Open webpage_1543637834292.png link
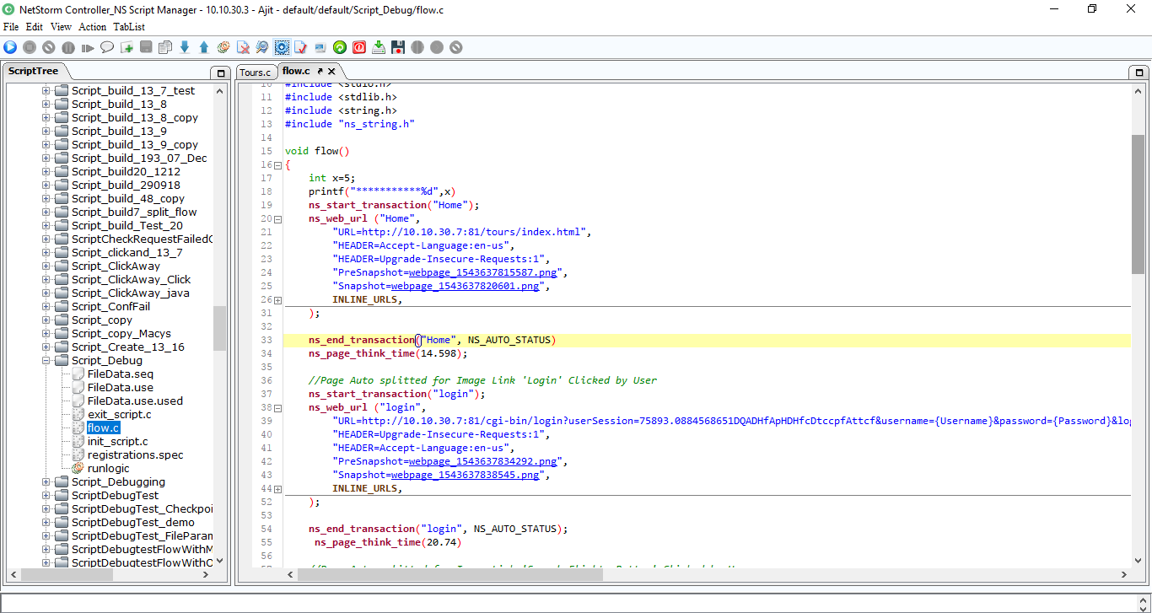 pyautogui.click(x=482, y=461)
